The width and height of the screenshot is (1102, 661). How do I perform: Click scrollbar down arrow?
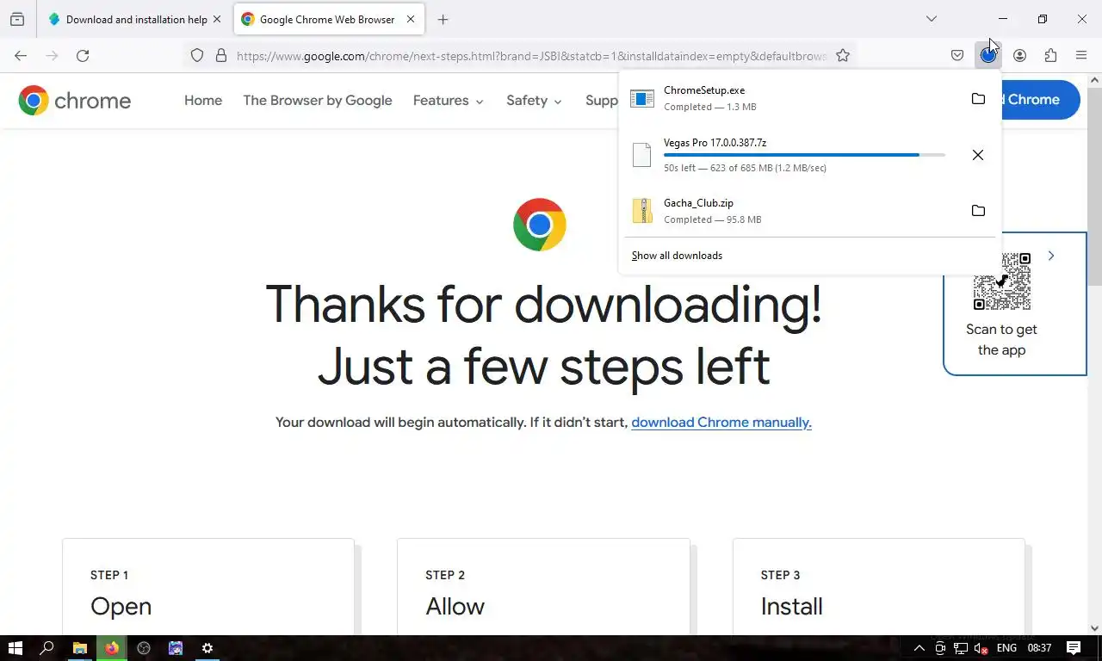(1094, 628)
